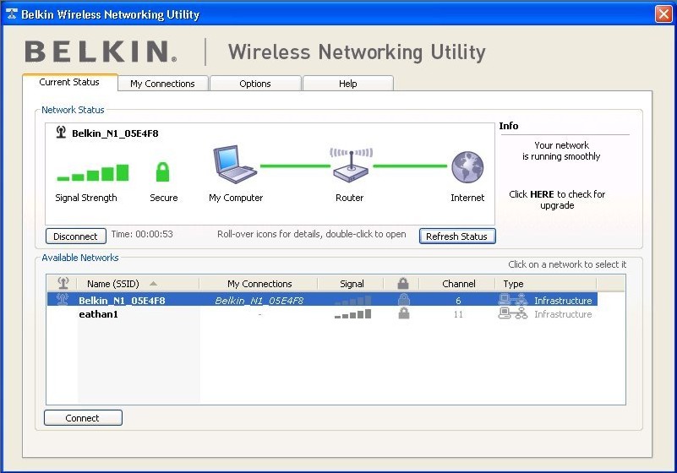Click the Belkin_N1_05E4F8 connected network heading

click(x=115, y=133)
